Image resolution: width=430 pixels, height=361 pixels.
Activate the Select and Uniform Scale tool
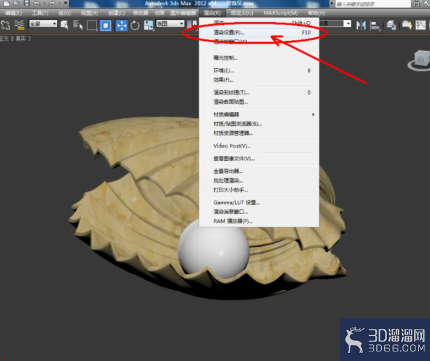(148, 25)
